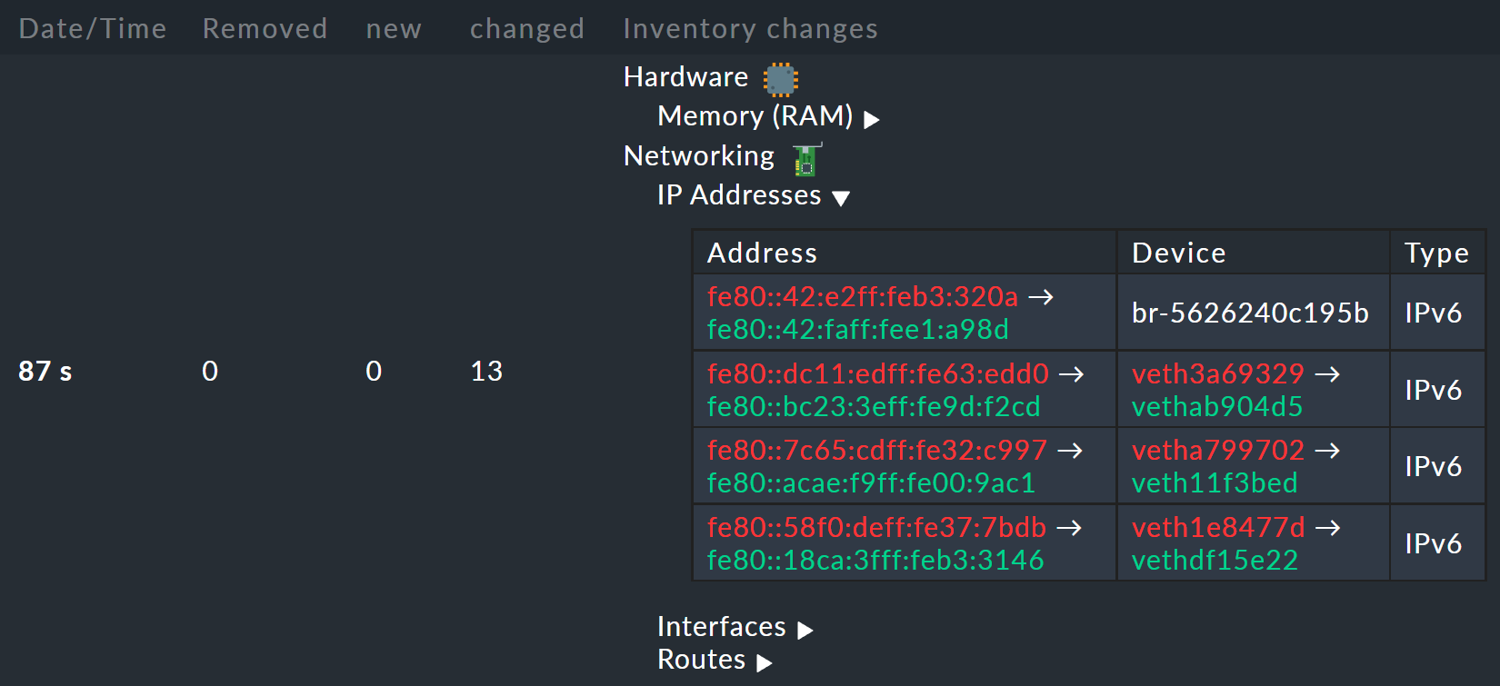Click the changed column header
This screenshot has width=1500, height=686.
(x=527, y=28)
